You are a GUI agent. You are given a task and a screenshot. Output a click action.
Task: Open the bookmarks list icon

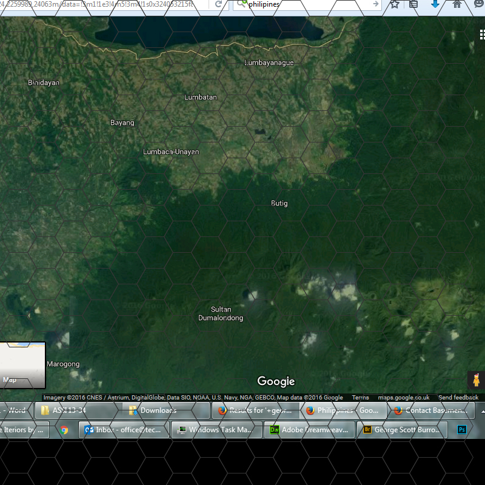[x=413, y=4]
